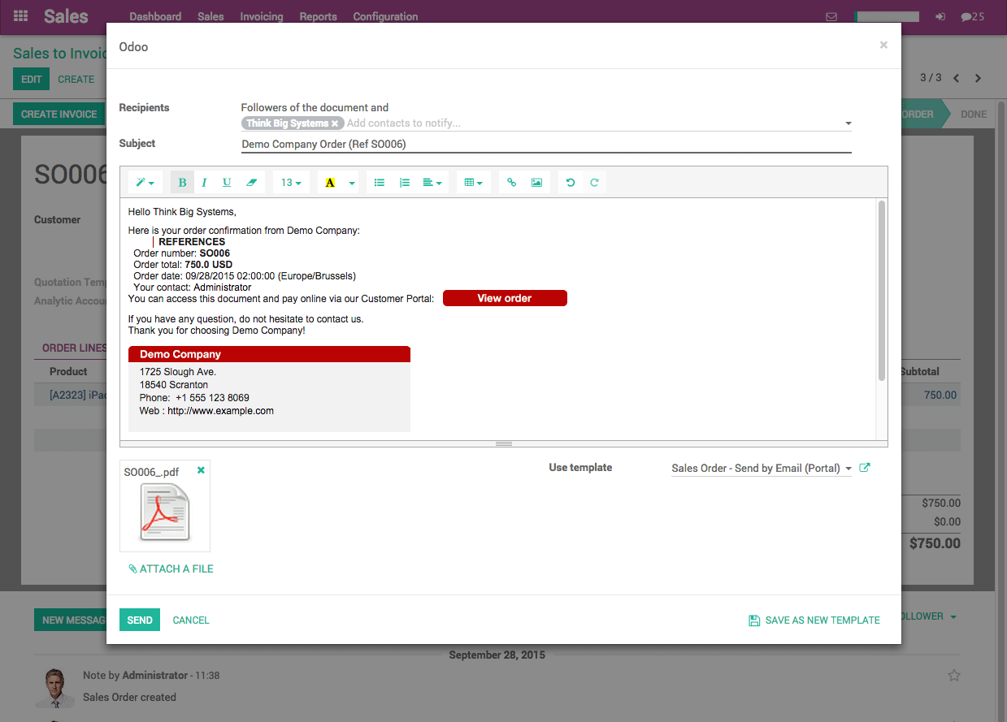Open the Use template dropdown

click(762, 469)
